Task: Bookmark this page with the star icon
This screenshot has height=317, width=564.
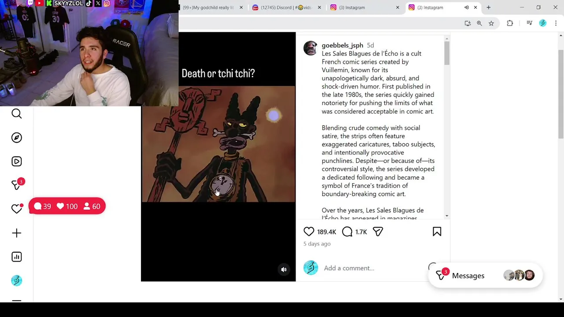Action: (491, 23)
